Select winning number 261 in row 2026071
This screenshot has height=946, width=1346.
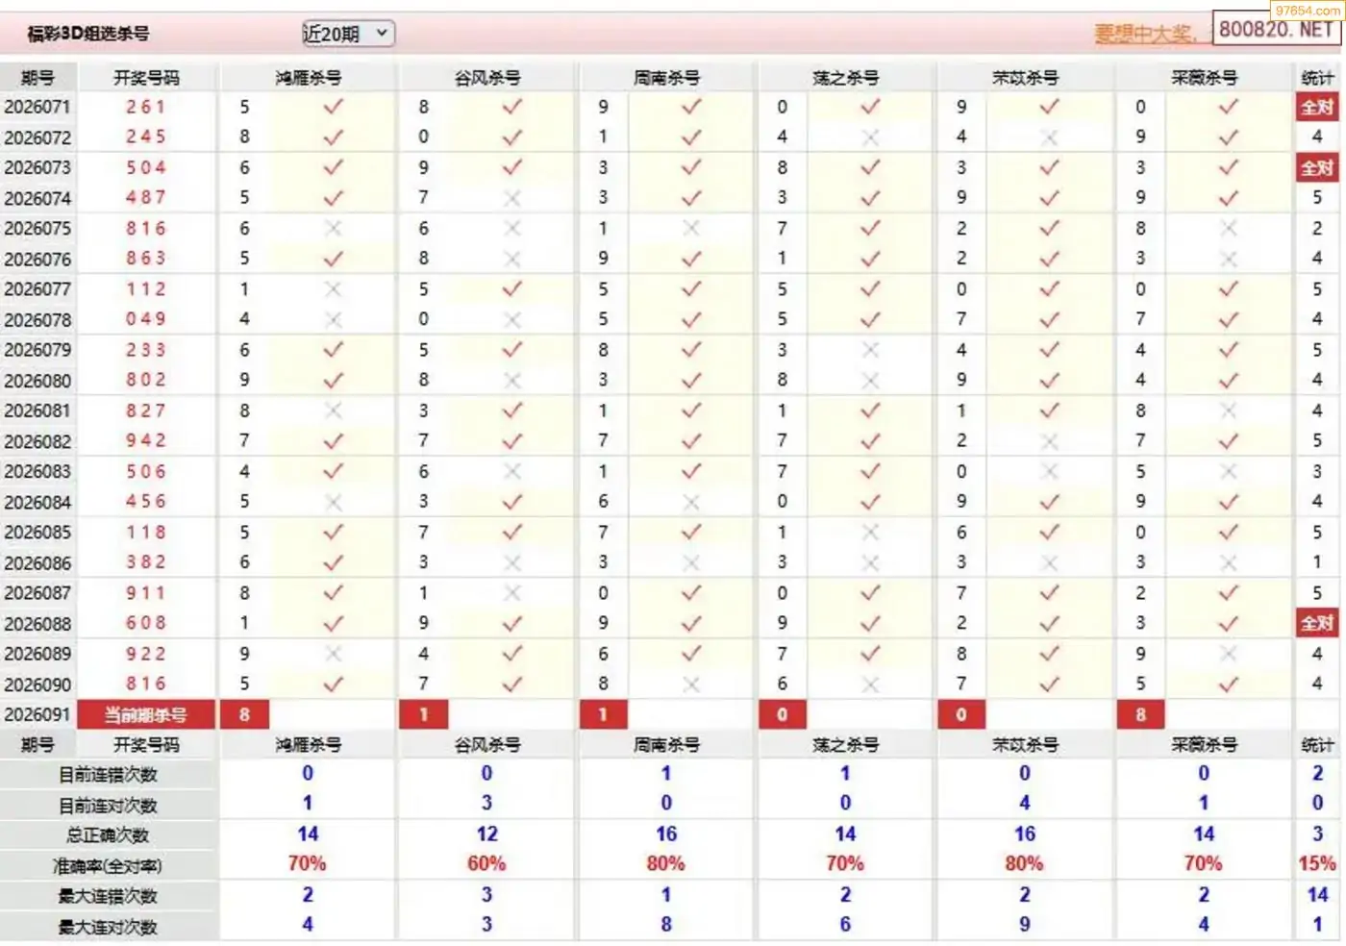pos(146,107)
